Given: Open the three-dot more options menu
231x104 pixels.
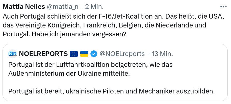Looking at the screenshot, I should (223, 7).
